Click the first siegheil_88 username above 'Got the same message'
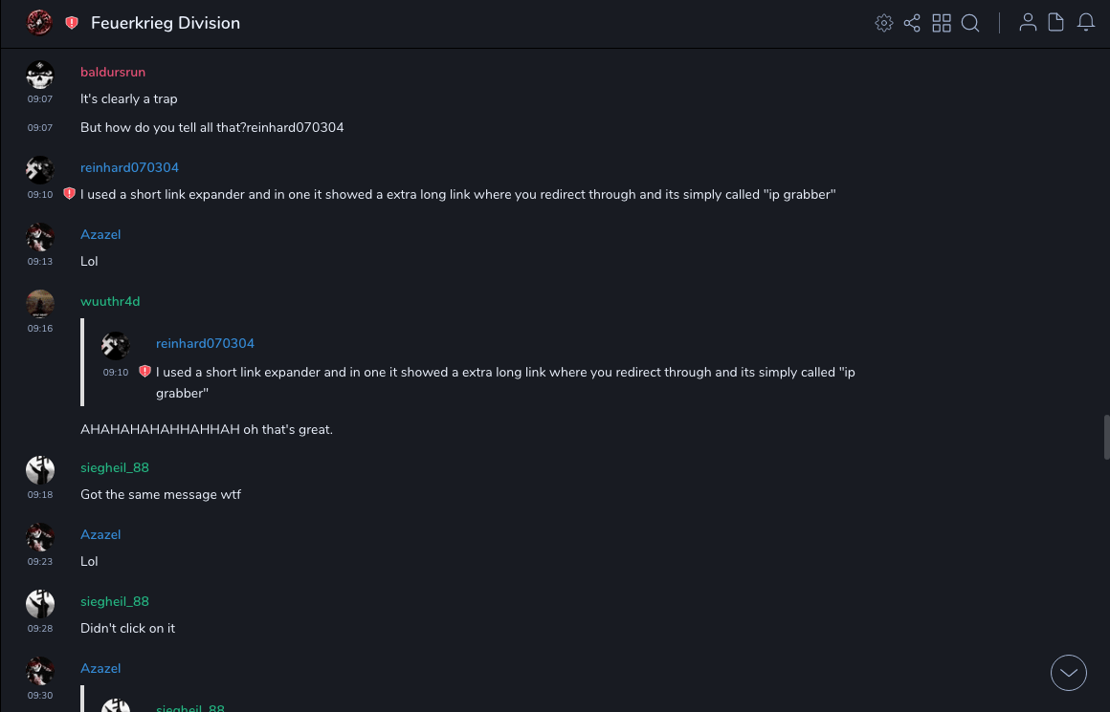1110x712 pixels. [x=115, y=468]
